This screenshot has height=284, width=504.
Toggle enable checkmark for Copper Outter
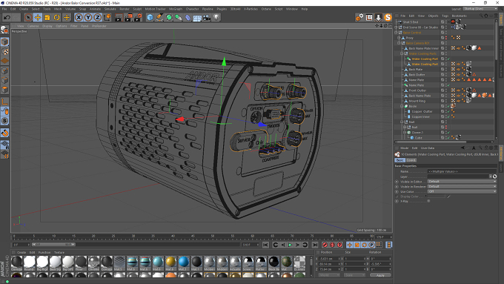point(448,112)
